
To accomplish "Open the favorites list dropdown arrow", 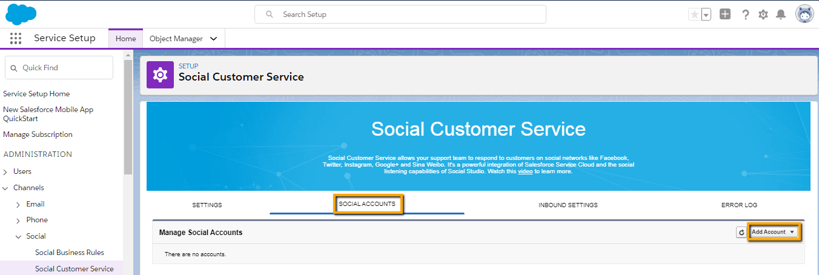I will pos(706,14).
